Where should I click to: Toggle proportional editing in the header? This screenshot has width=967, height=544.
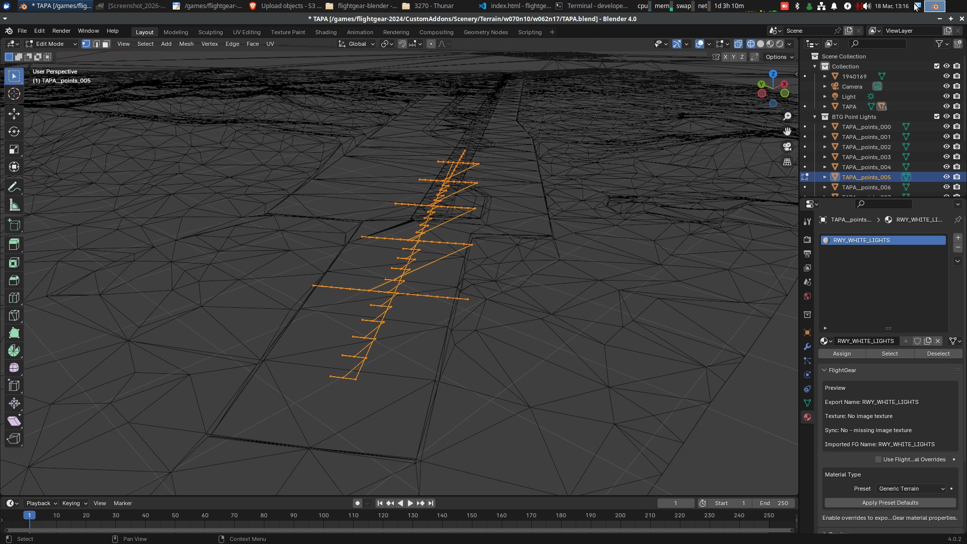(x=431, y=44)
